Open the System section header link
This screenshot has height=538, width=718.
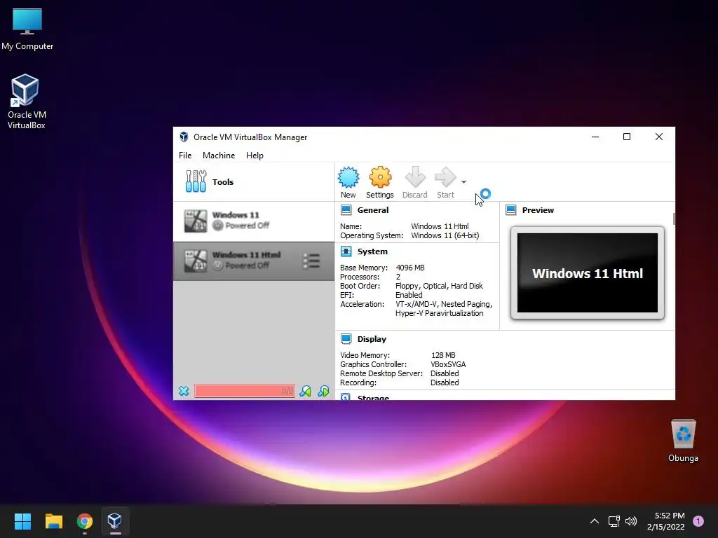[372, 251]
